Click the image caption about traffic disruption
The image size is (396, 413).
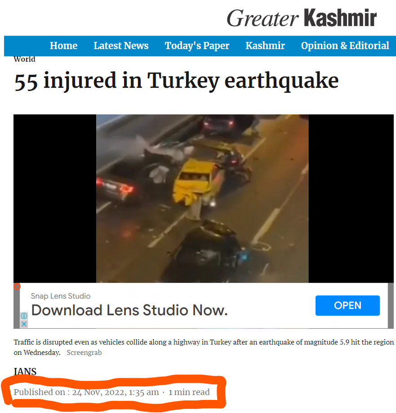204,347
